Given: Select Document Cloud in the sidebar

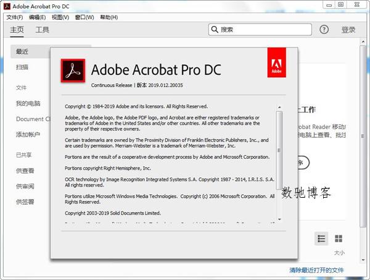Looking at the screenshot, I should pos(33,119).
